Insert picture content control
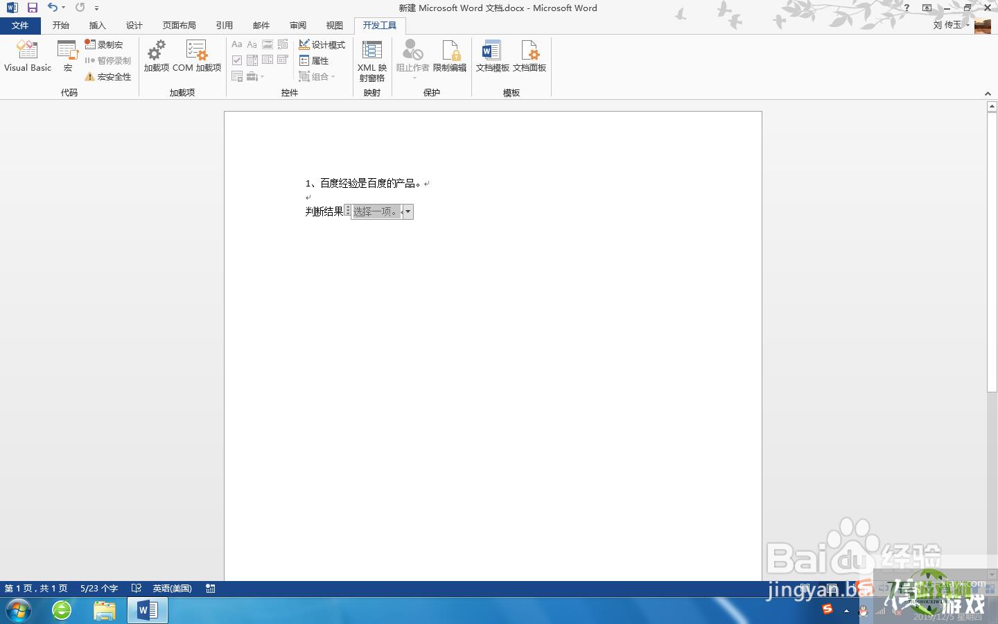The width and height of the screenshot is (998, 624). click(x=268, y=44)
